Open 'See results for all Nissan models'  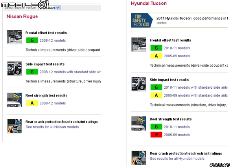(52, 127)
